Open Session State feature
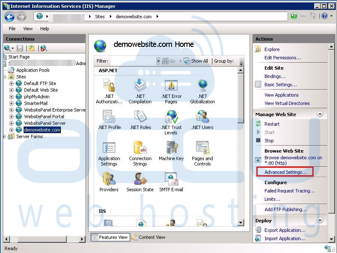 [140, 182]
